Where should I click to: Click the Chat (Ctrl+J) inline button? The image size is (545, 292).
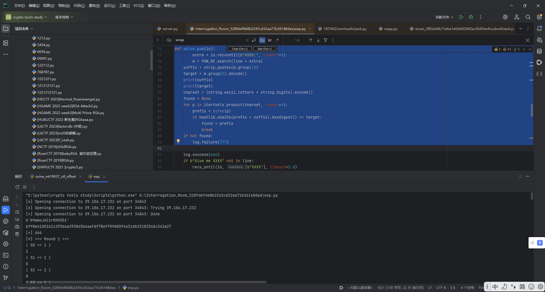coord(240,49)
